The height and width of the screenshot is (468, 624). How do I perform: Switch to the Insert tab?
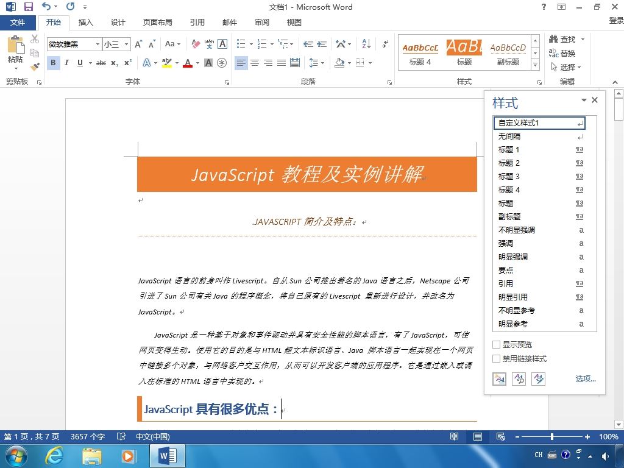pyautogui.click(x=85, y=23)
